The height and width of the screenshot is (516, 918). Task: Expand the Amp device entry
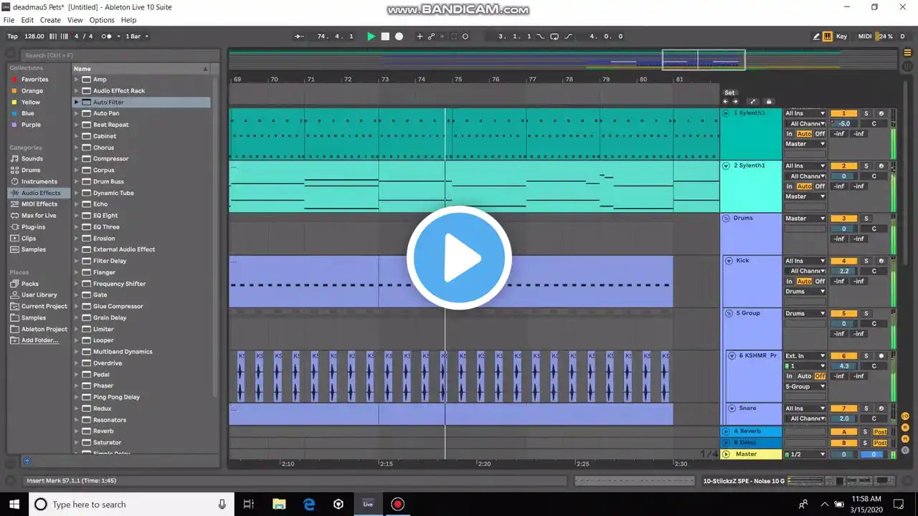tap(76, 80)
